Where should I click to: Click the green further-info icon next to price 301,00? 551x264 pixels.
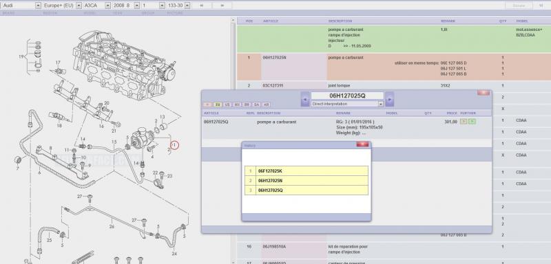click(472, 122)
